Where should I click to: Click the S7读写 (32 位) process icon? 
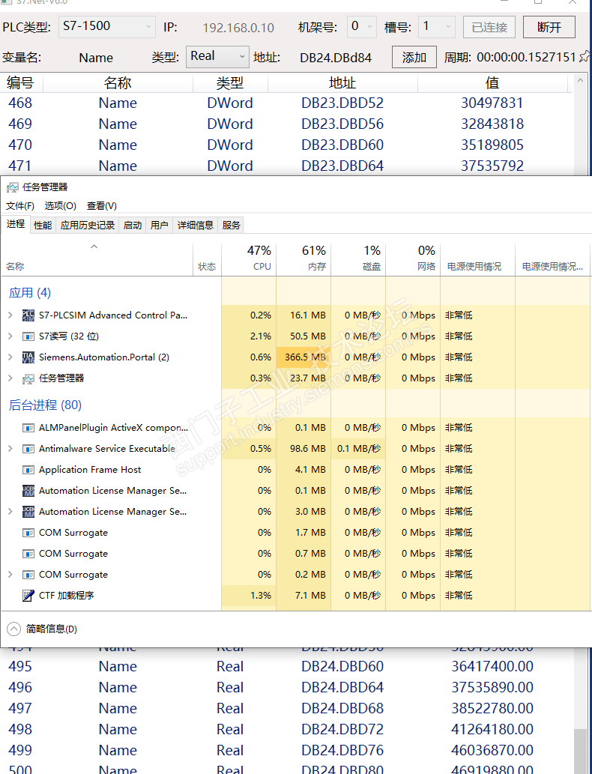(28, 336)
